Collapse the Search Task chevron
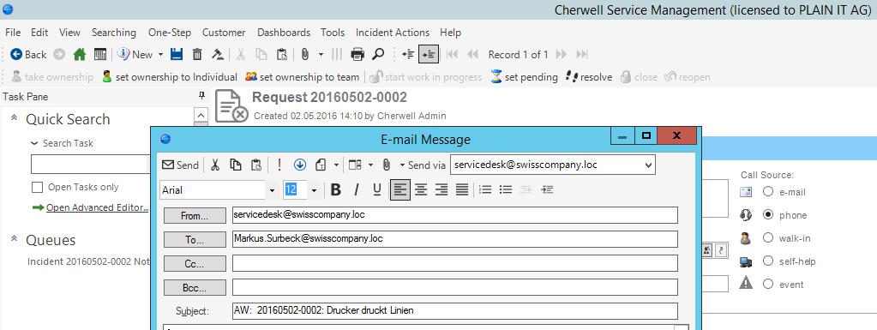The width and height of the screenshot is (877, 330). coord(34,143)
